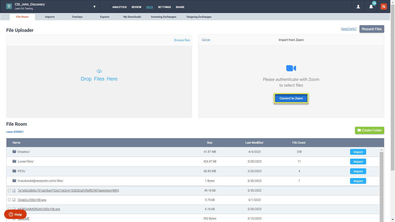Viewport: 395px width, 222px height.
Task: Tick checkbox for 7a7a0e2d800c hash file
Action: pyautogui.click(x=9, y=191)
